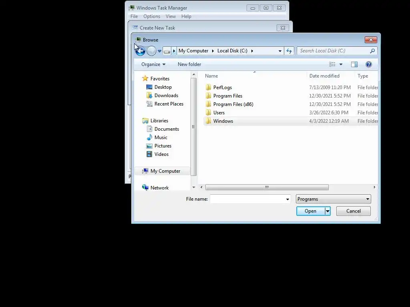Open the Documents library
The height and width of the screenshot is (307, 410).
click(x=167, y=129)
